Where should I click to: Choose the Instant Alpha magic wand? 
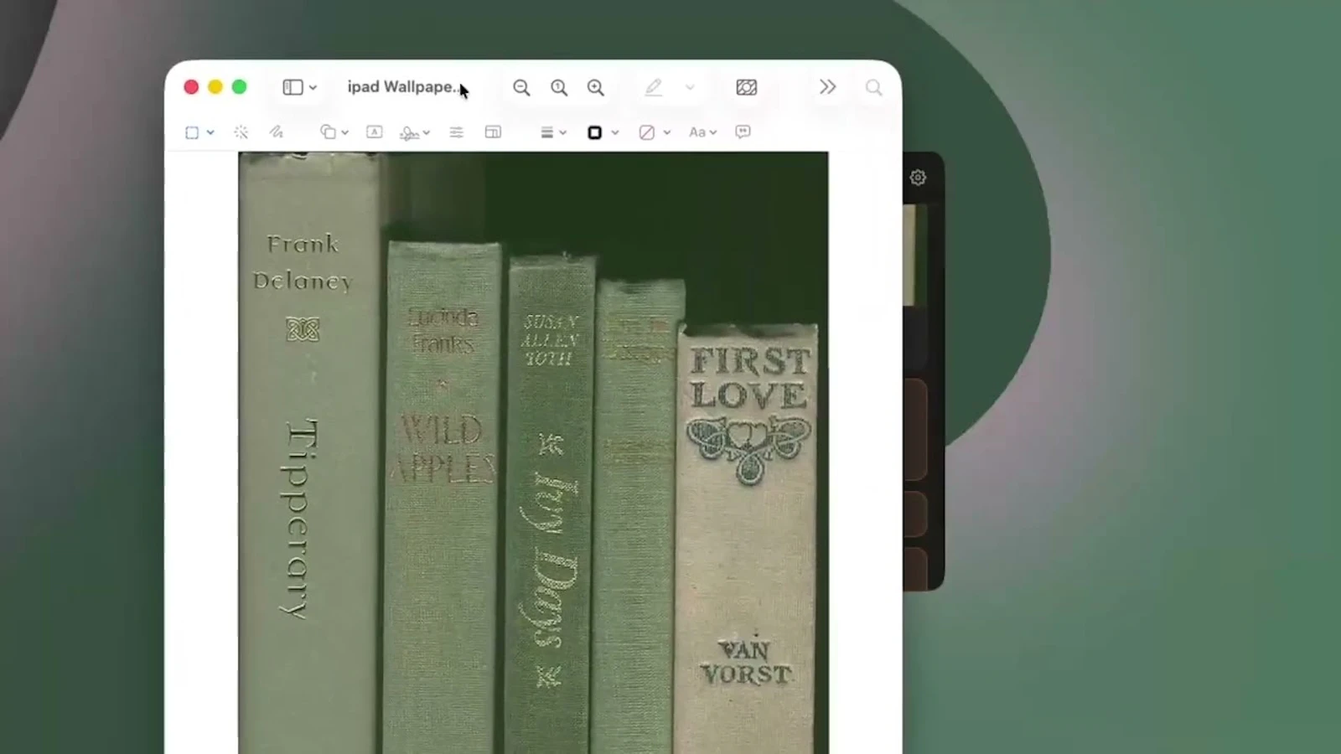click(241, 132)
